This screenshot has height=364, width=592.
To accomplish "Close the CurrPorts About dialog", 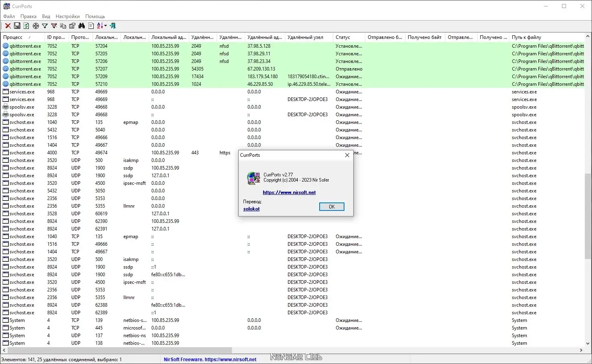I will (347, 155).
